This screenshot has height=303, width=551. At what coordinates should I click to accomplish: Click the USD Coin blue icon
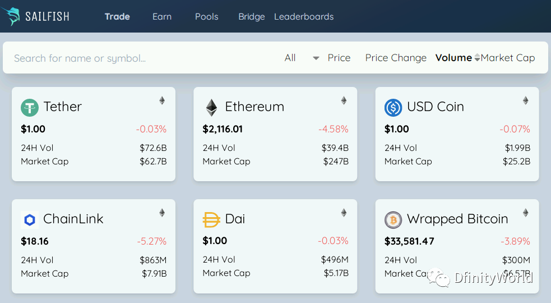point(393,108)
